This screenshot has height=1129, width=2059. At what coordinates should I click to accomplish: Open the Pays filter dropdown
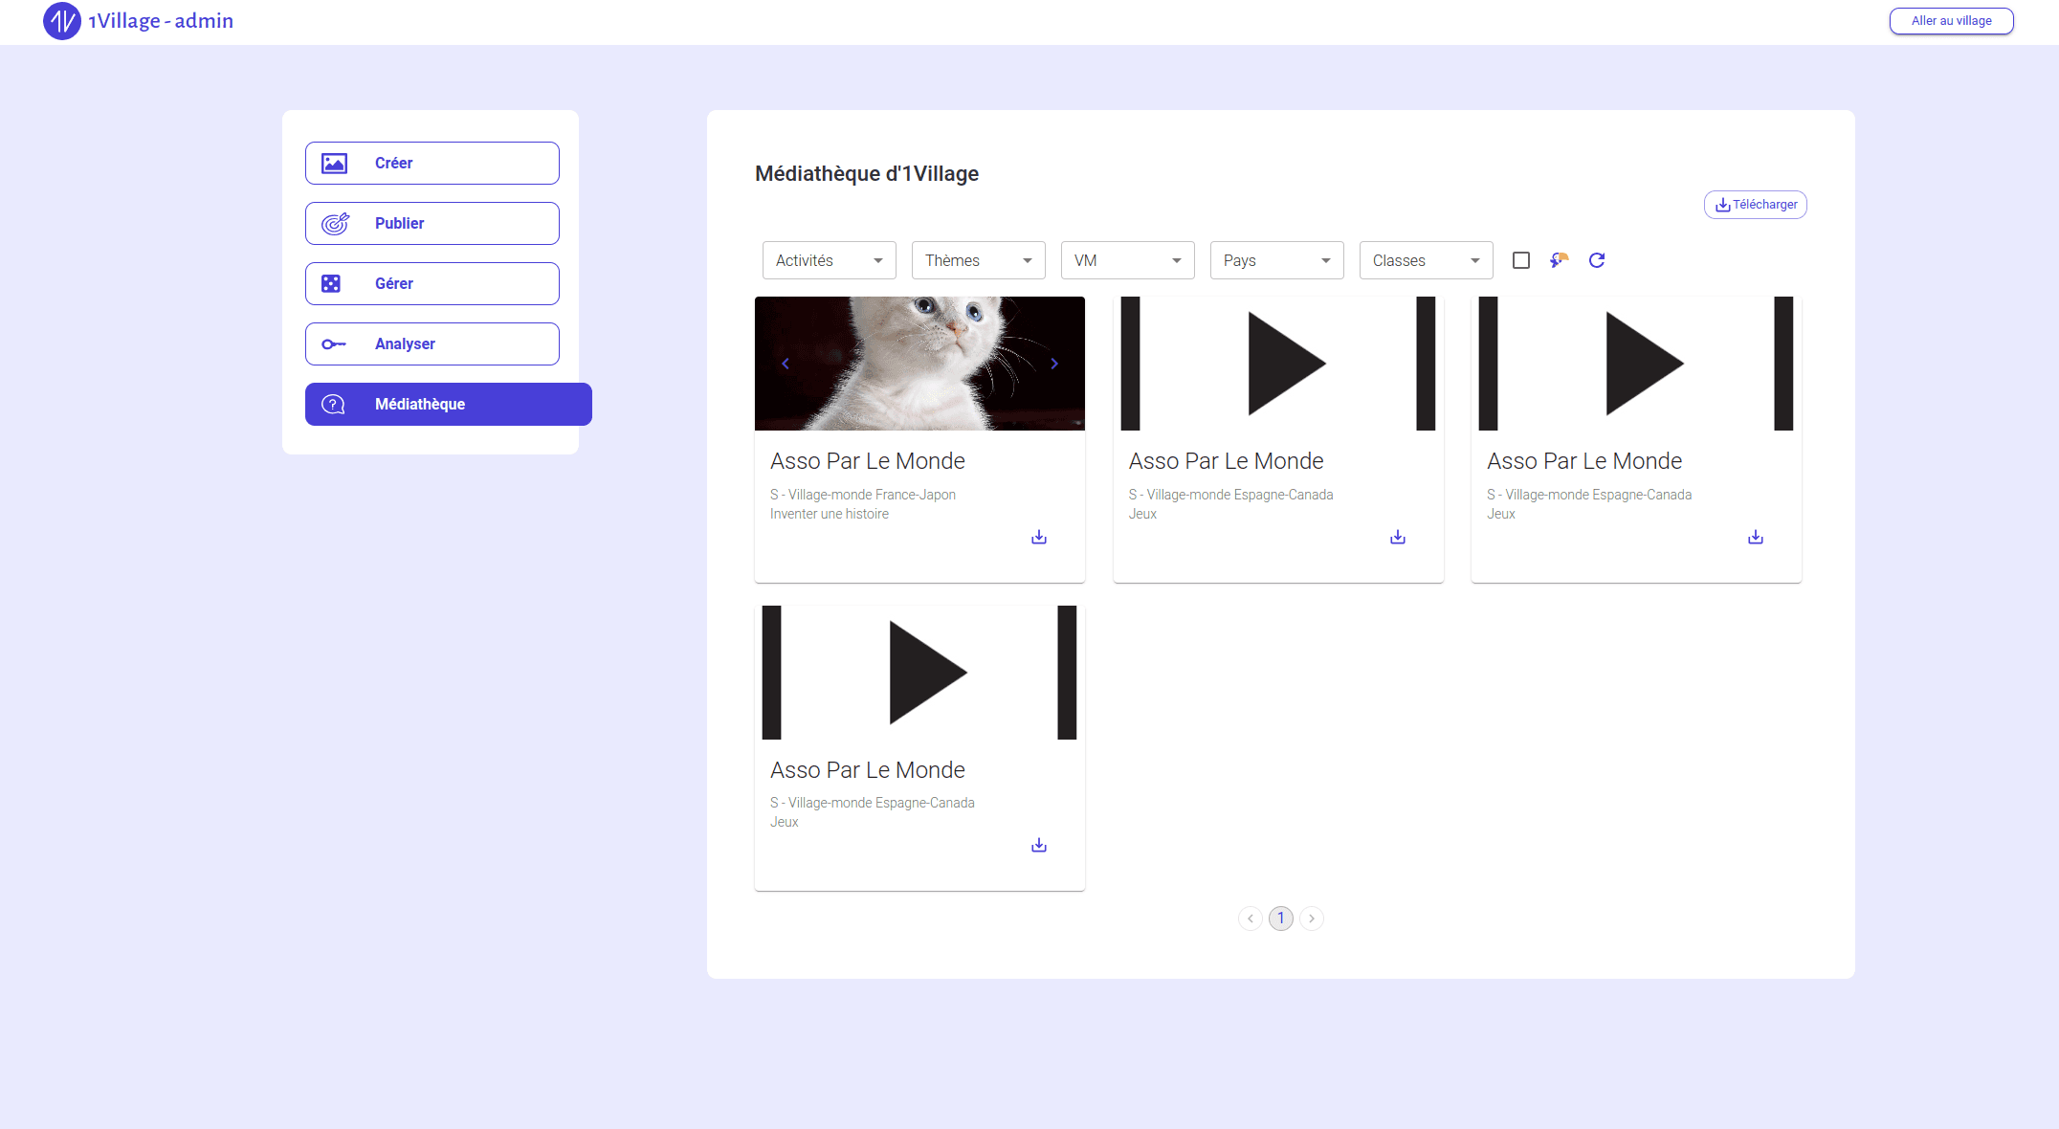(x=1276, y=260)
